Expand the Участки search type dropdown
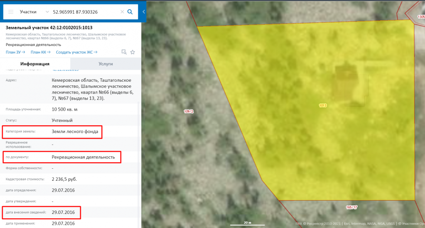 click(47, 12)
